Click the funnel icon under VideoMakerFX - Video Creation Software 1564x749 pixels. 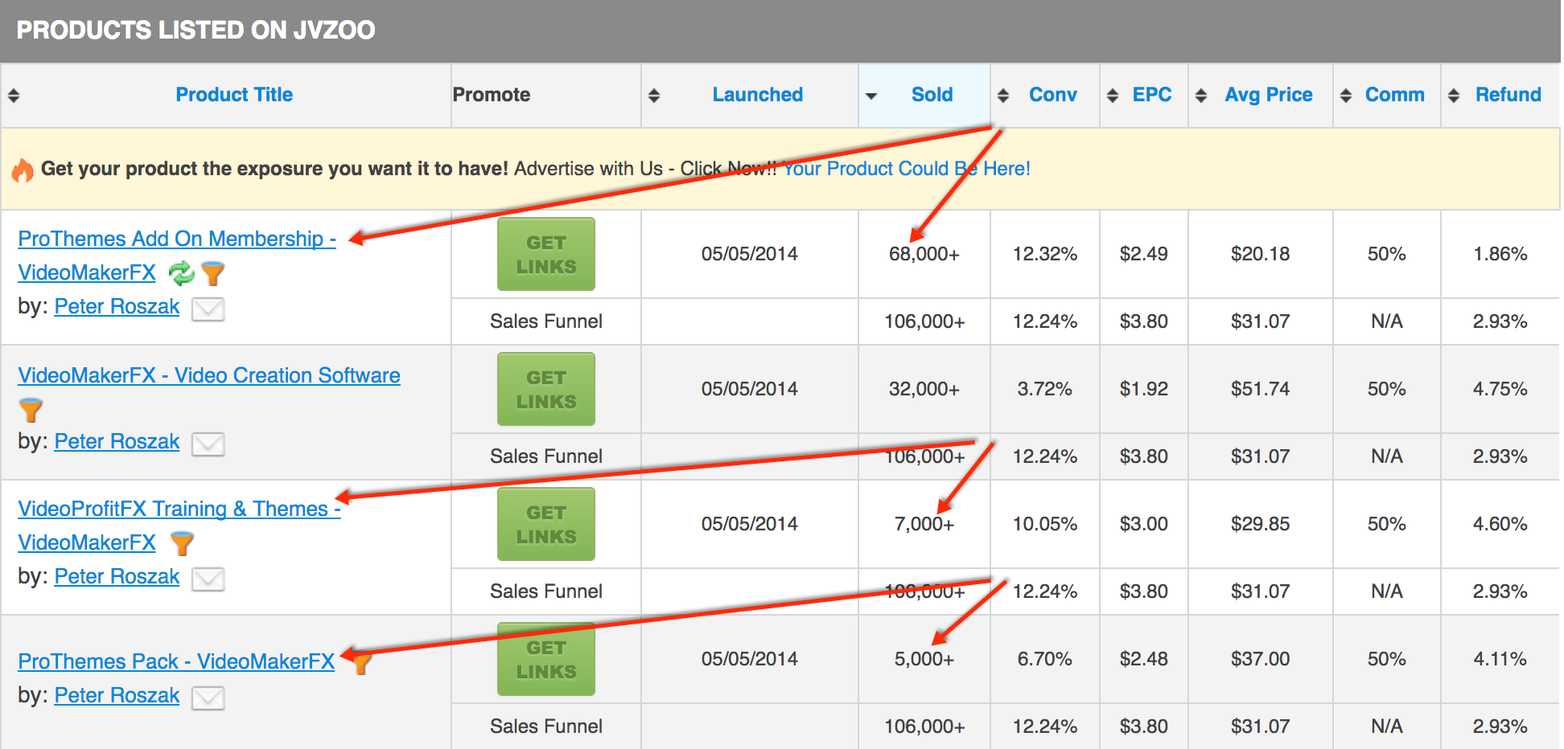click(x=31, y=410)
